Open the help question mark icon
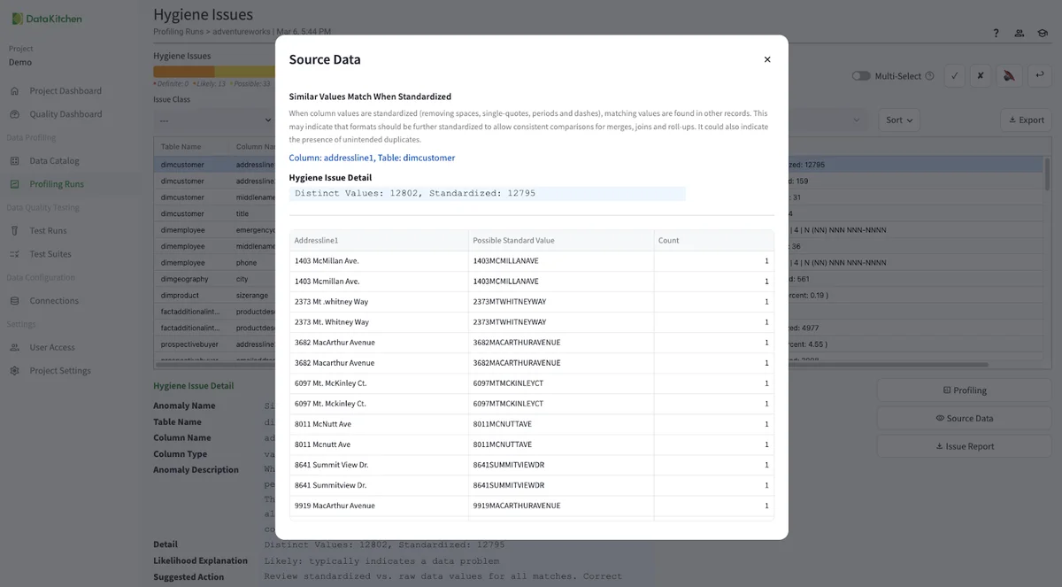The height and width of the screenshot is (587, 1062). [x=996, y=34]
